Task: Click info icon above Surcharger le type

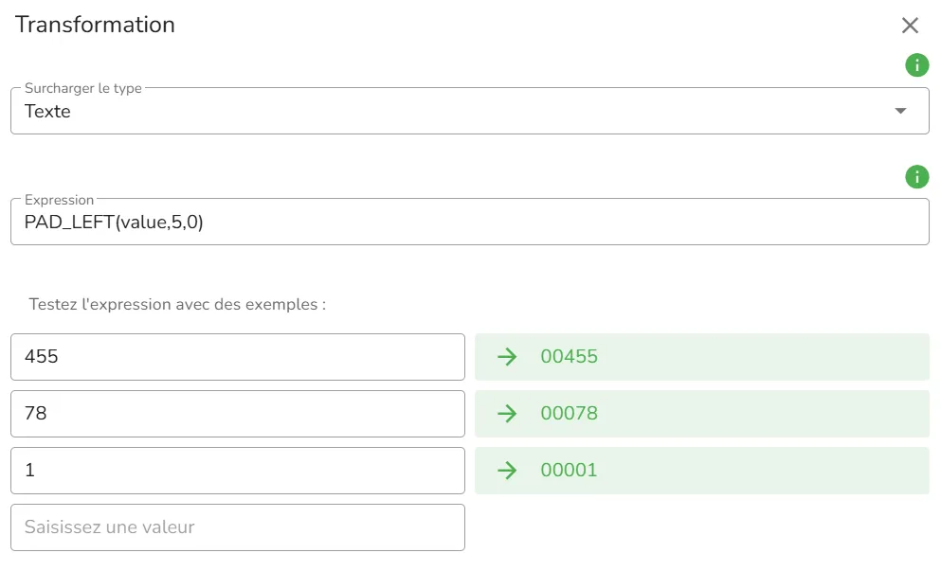Action: pyautogui.click(x=917, y=64)
